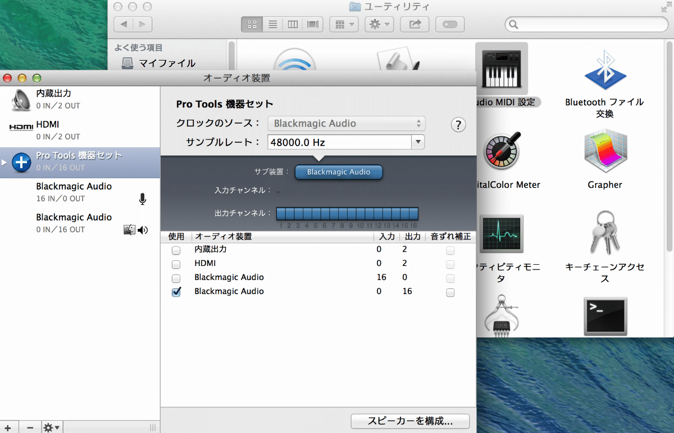Remove selected device with minus button
This screenshot has width=674, height=433.
click(30, 427)
